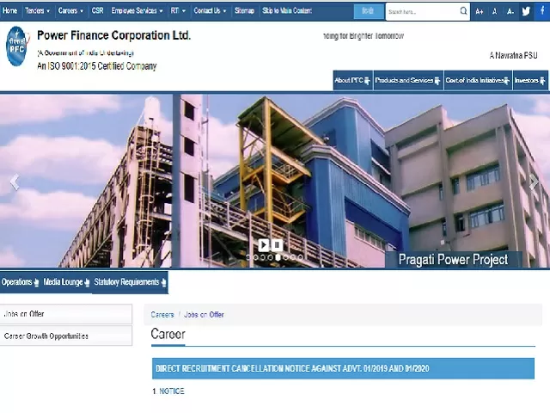This screenshot has height=413, width=550.
Task: Click the Careers breadcrumb link
Action: (162, 315)
